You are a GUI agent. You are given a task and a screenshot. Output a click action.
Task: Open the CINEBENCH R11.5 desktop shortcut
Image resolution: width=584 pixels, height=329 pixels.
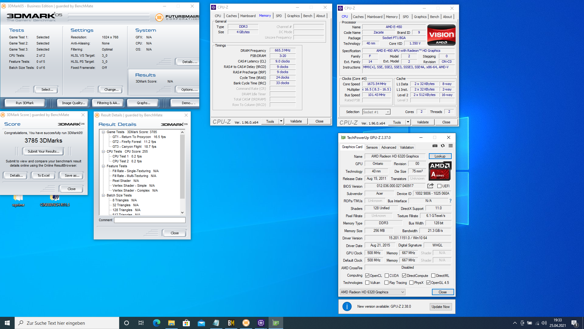[55, 201]
